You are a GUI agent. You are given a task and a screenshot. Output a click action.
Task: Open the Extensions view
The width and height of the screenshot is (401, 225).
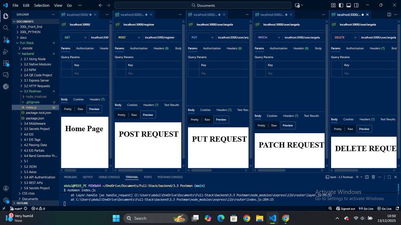5,62
